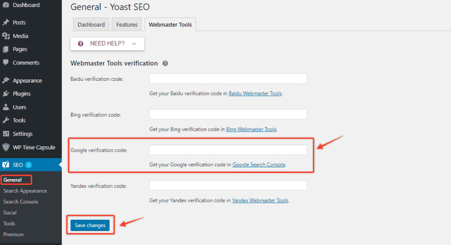Follow the Yandex Webmaster Tools link
The width and height of the screenshot is (451, 245).
pyautogui.click(x=260, y=200)
